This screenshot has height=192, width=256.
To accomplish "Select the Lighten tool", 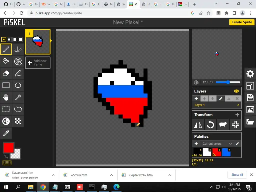I will click(6, 121).
